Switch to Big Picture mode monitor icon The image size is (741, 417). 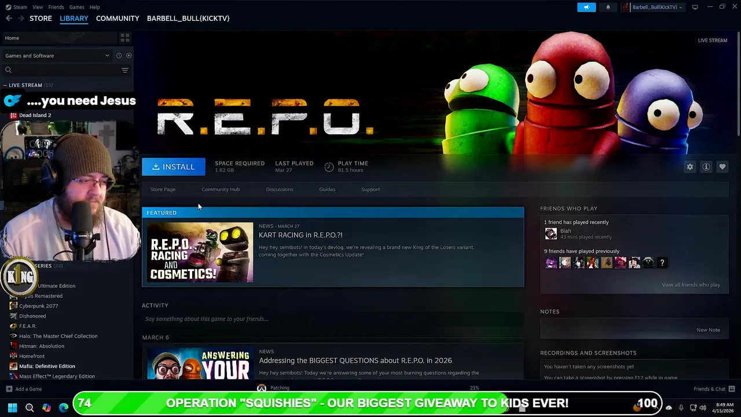[695, 7]
